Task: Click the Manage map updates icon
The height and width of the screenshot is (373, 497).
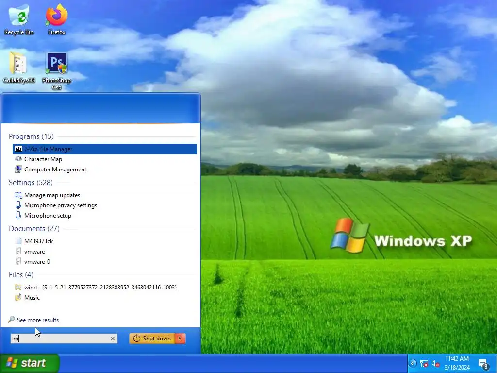Action: point(18,195)
